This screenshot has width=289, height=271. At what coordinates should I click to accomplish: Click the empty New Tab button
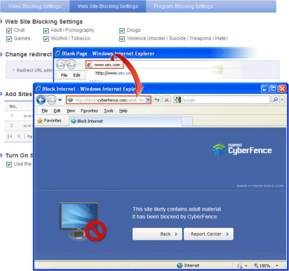click(187, 121)
